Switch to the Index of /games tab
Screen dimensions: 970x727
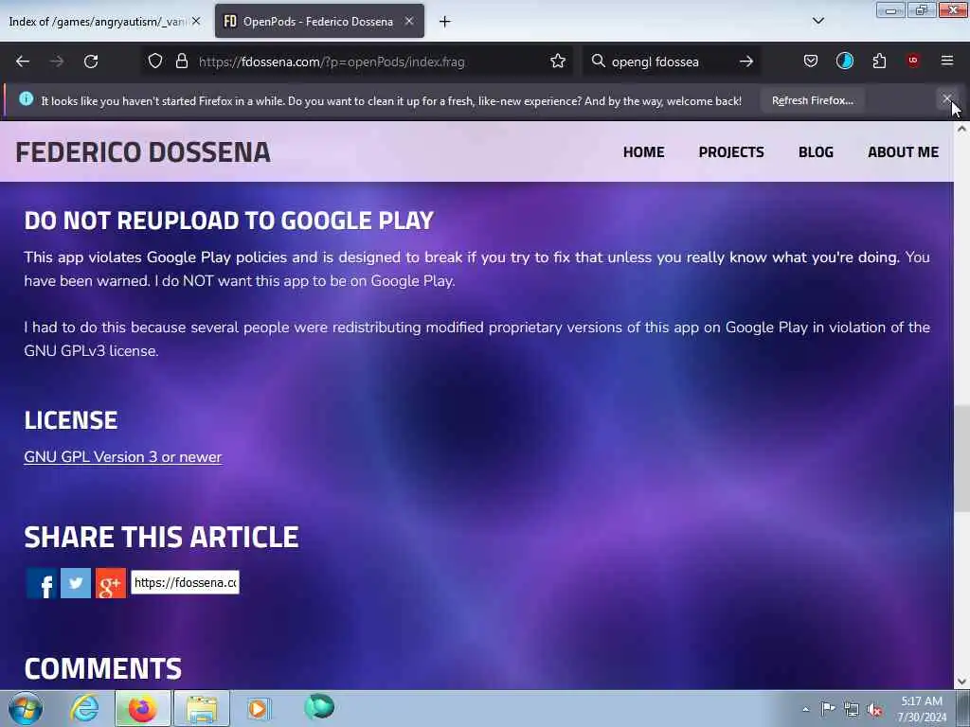pyautogui.click(x=98, y=22)
